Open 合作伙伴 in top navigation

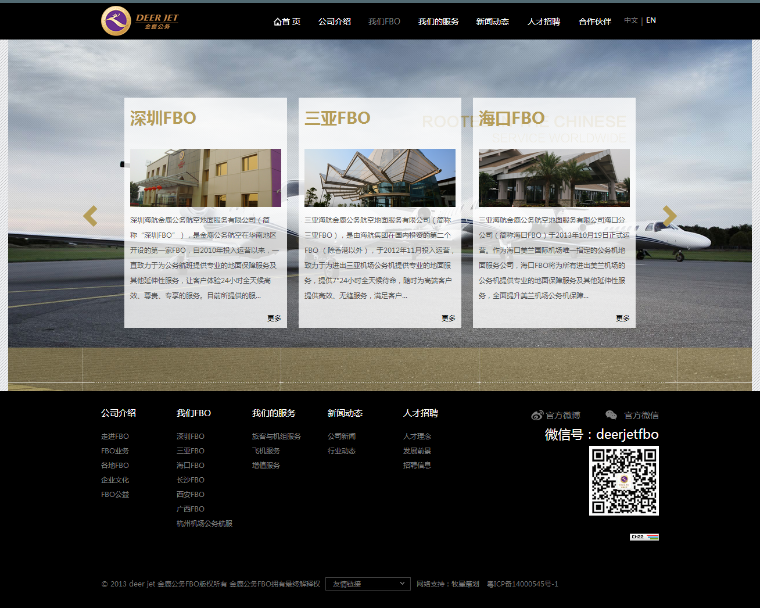coord(595,22)
